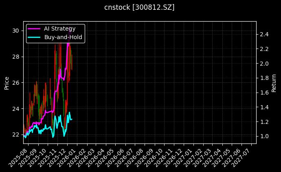Screen dimensions: 281x172
Task: Click the return tick label '1.8'
Action: click(x=264, y=78)
